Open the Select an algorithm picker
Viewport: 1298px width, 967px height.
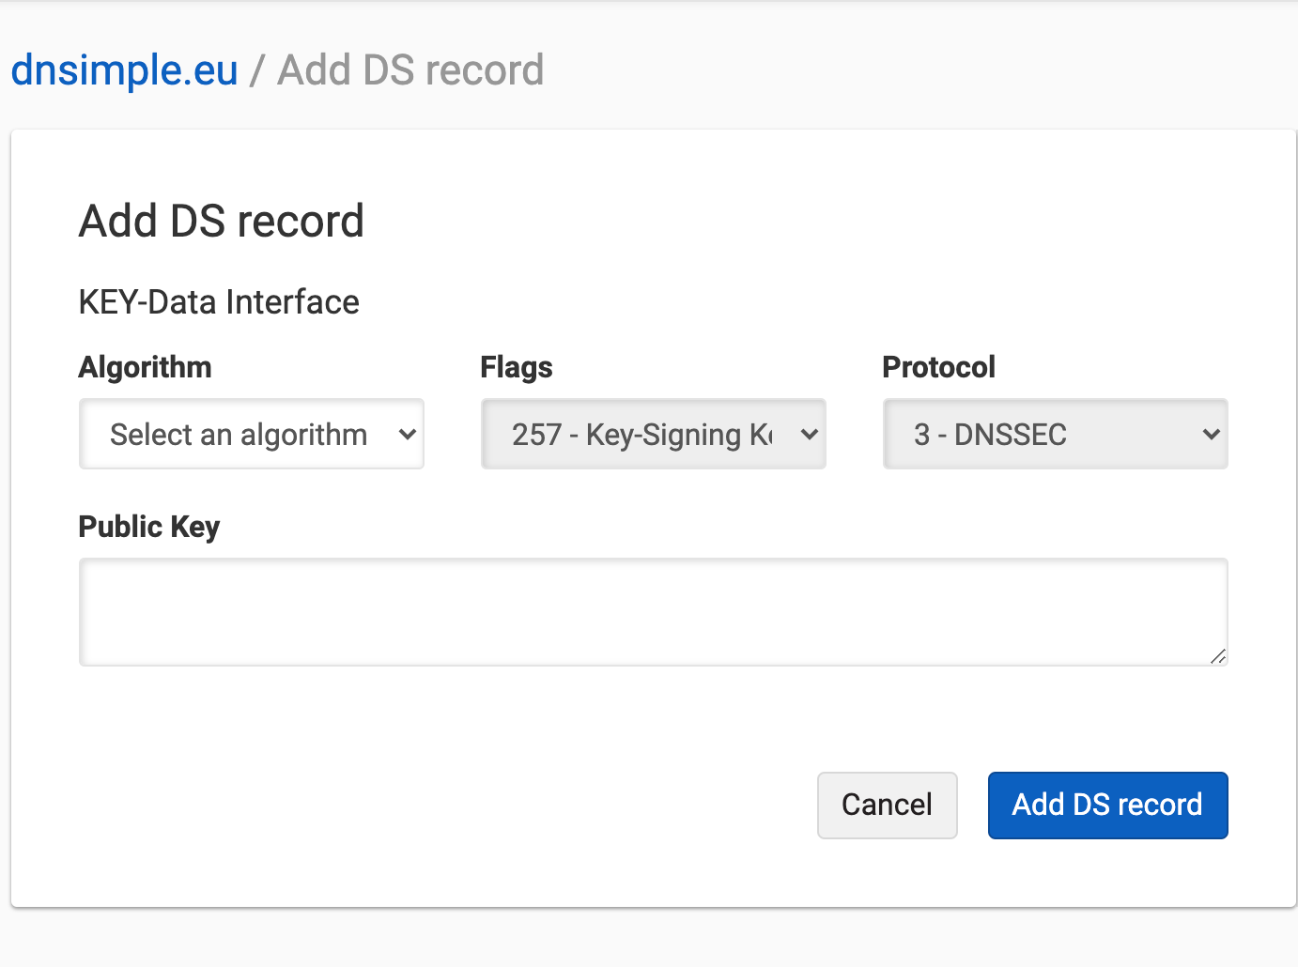251,434
